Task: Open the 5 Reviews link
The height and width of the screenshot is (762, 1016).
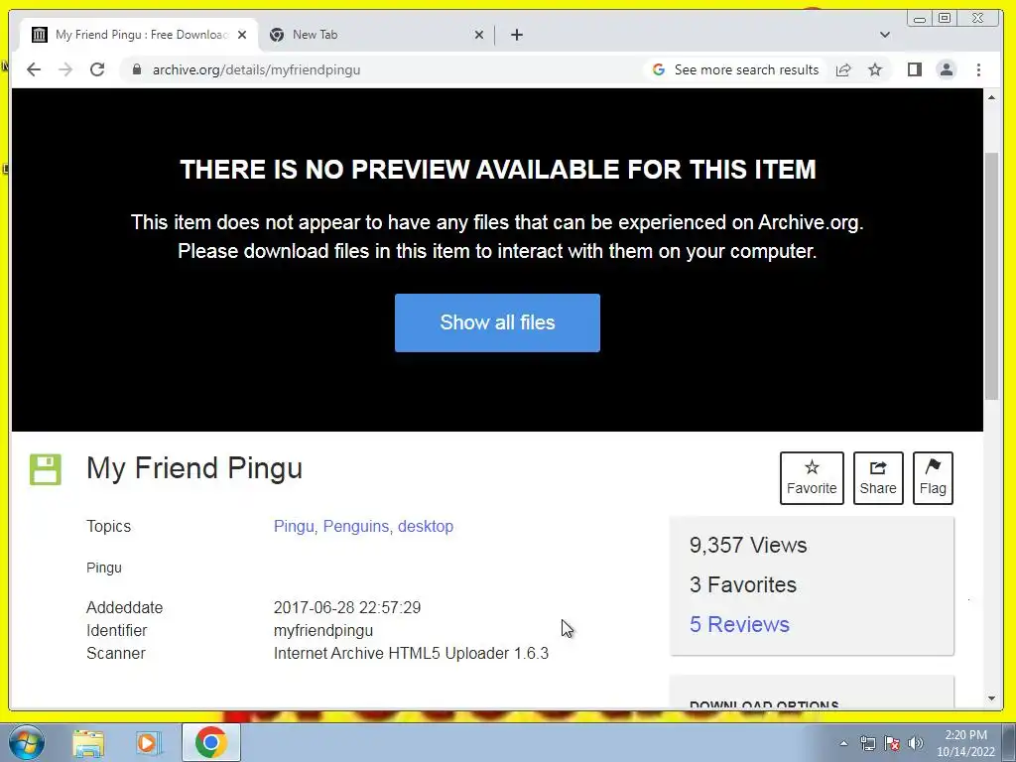Action: (739, 624)
